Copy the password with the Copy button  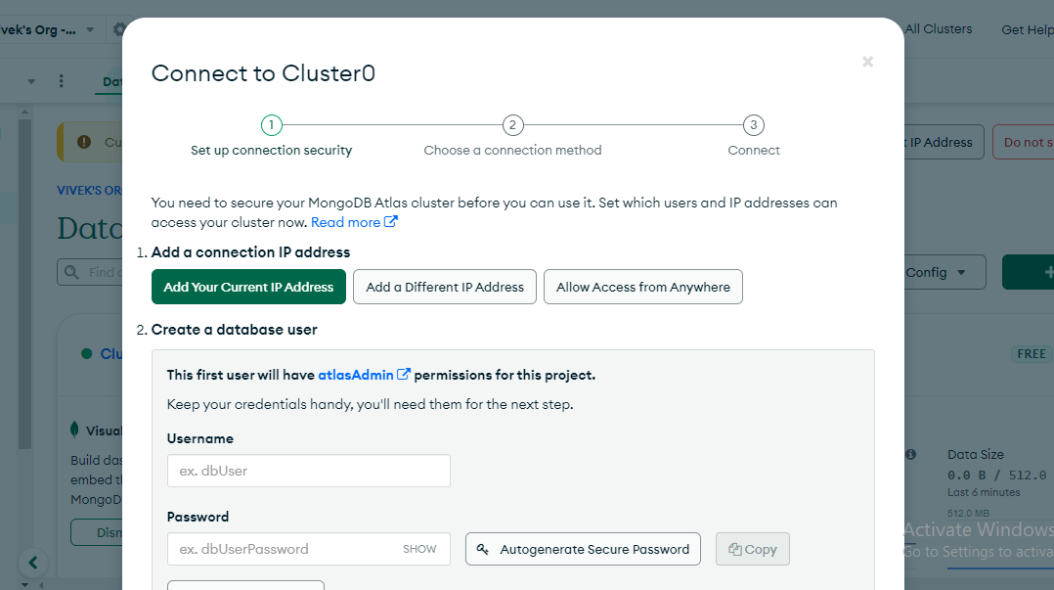(x=752, y=549)
